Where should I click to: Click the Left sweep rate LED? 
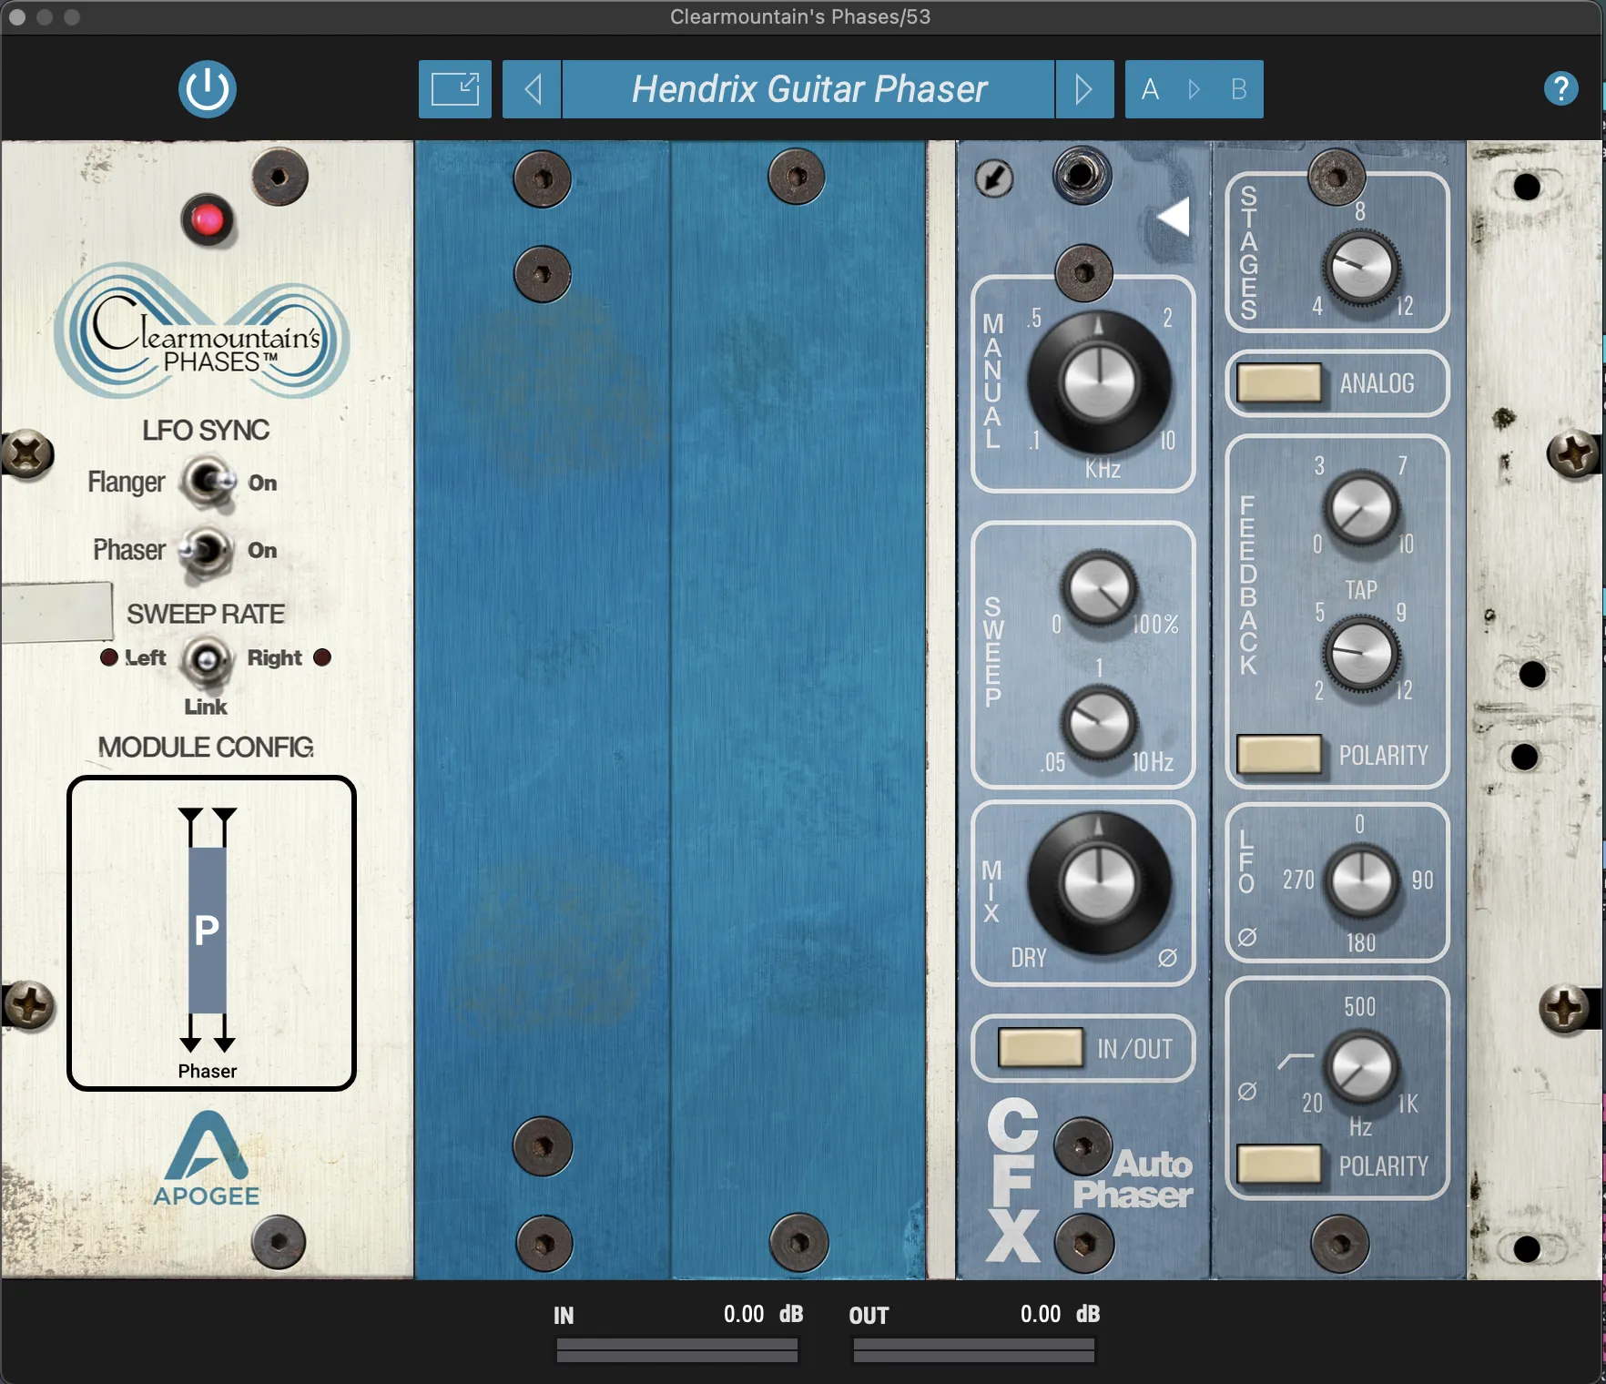109,657
